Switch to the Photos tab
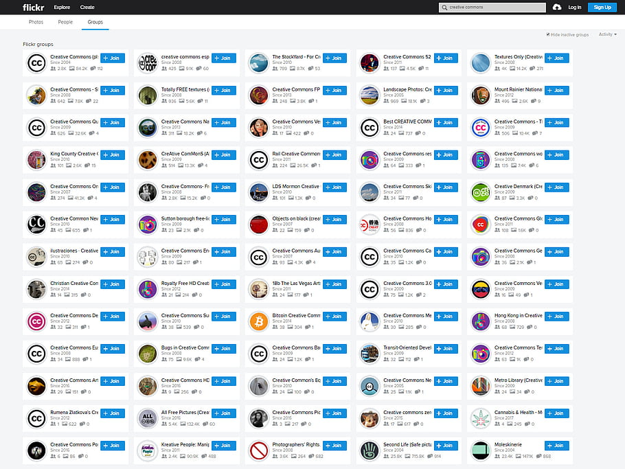Image resolution: width=625 pixels, height=469 pixels. click(36, 22)
